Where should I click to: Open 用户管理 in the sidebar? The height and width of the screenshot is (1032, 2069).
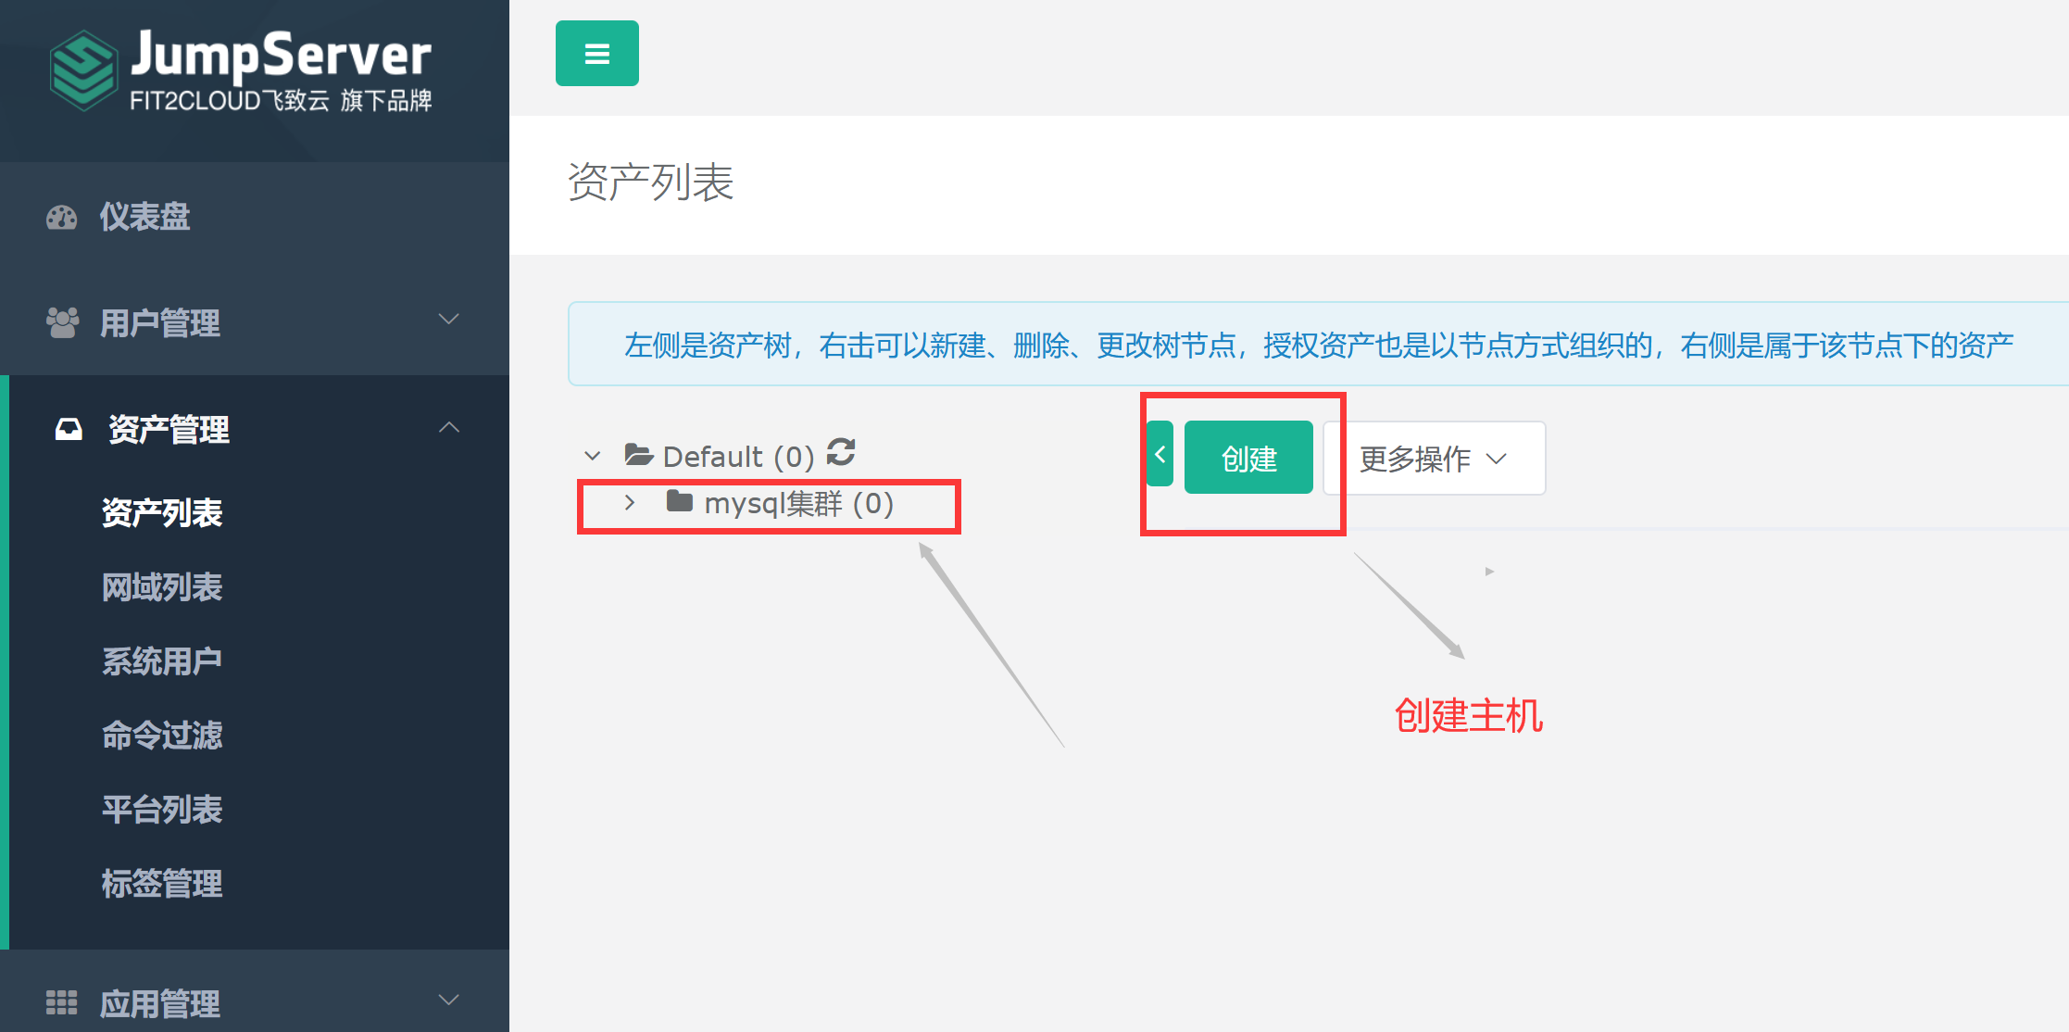pyautogui.click(x=255, y=322)
